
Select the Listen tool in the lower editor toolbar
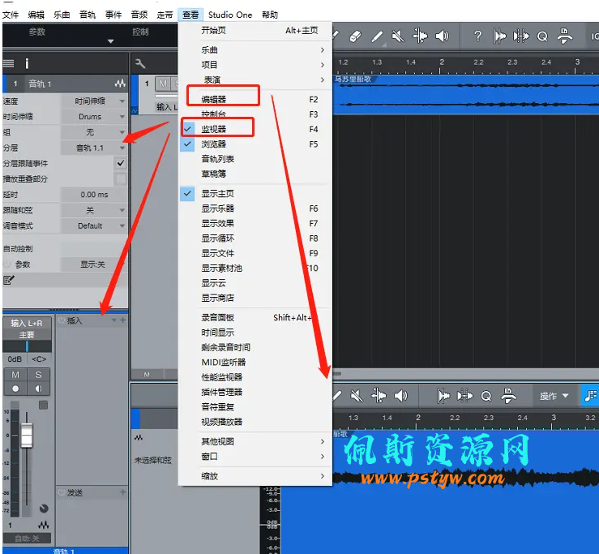tap(400, 396)
